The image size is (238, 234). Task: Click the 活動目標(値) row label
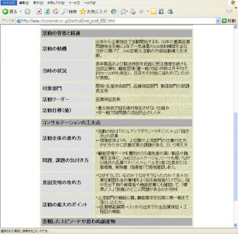coord(57,110)
